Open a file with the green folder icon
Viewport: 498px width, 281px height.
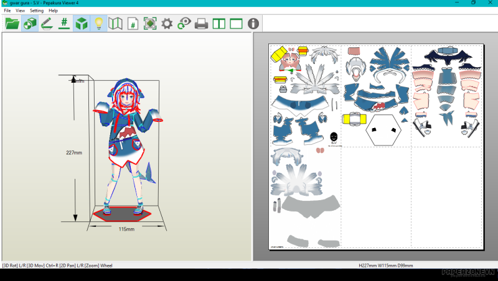(12, 24)
